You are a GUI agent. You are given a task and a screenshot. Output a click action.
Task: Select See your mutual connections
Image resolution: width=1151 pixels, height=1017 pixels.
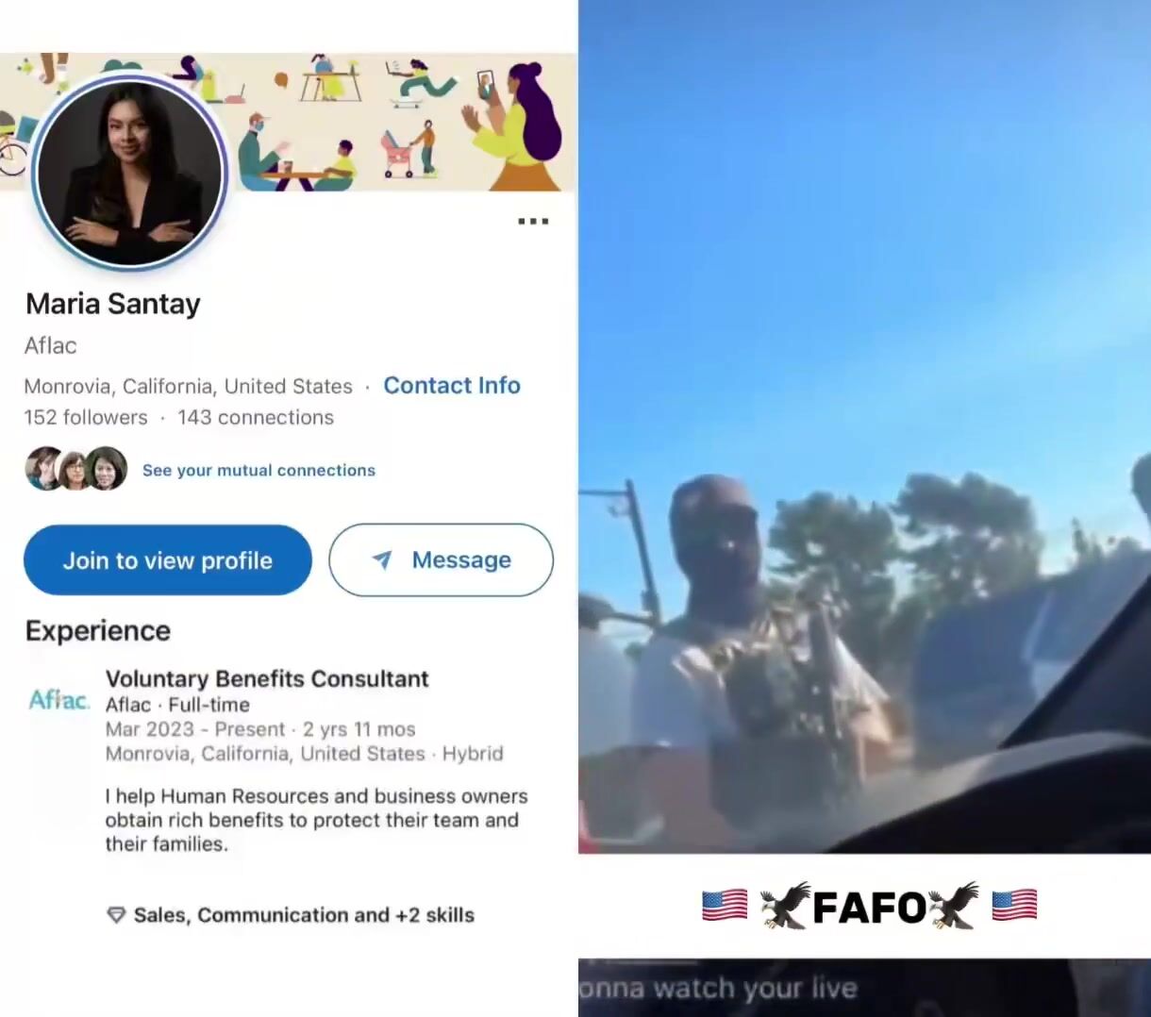(x=259, y=470)
